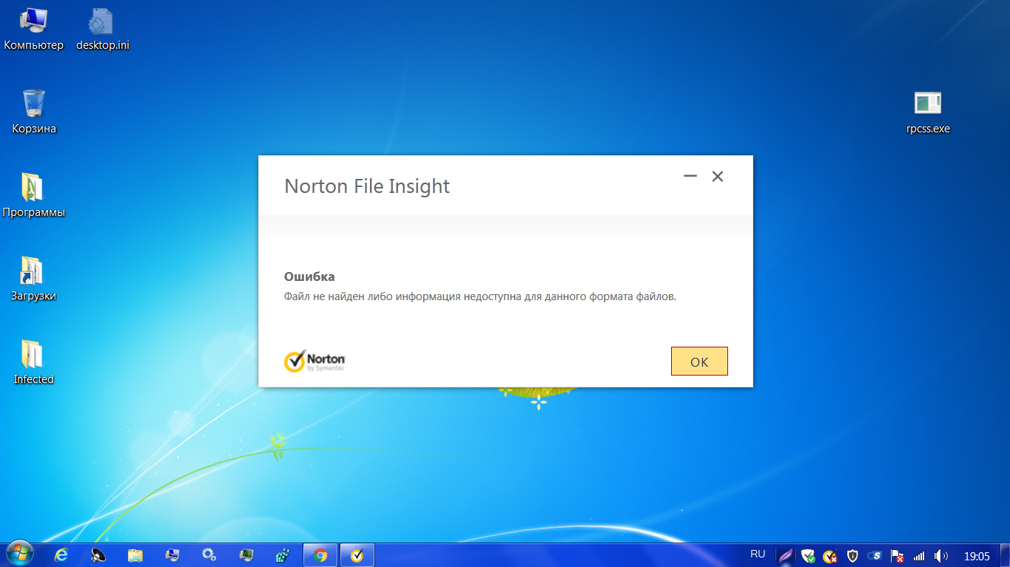Viewport: 1010px width, 567px height.
Task: Close the Norton File Insight window
Action: point(717,176)
